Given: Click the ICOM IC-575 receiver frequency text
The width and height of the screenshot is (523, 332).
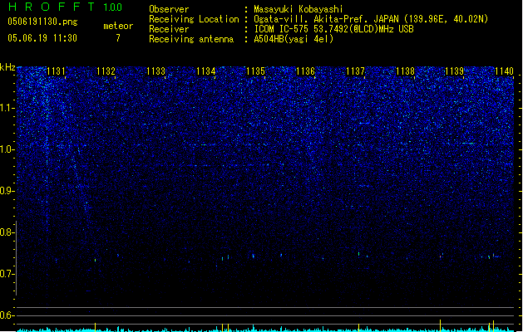Looking at the screenshot, I should click(333, 29).
